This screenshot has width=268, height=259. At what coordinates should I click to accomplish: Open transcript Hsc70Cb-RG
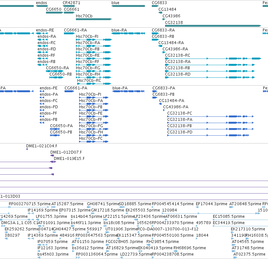(x=88, y=68)
